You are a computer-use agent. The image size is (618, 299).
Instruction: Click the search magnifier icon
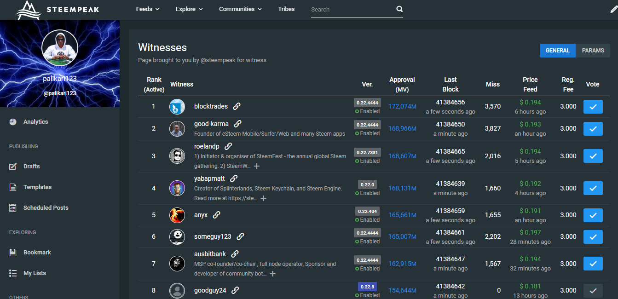[399, 9]
